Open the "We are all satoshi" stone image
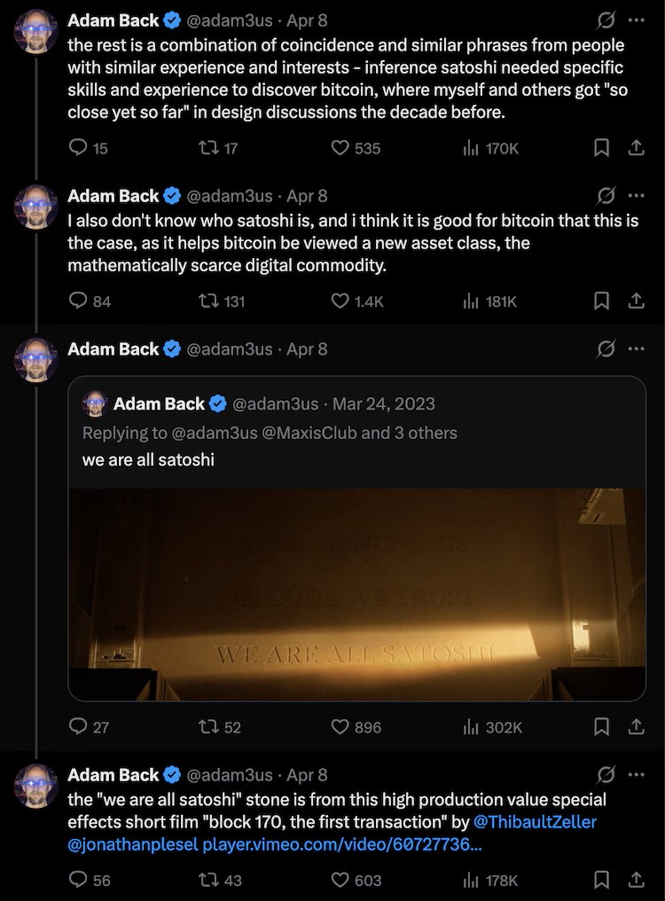Image resolution: width=665 pixels, height=901 pixels. pyautogui.click(x=356, y=594)
